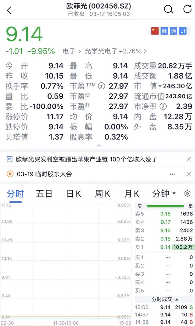195x326 pixels.
Task: Tap the 通 stock connect badge
Action: click(173, 31)
